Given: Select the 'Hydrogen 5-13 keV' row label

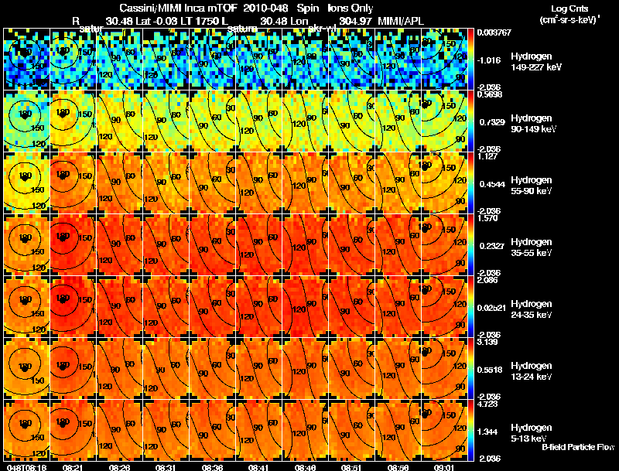Looking at the screenshot, I should click(532, 433).
